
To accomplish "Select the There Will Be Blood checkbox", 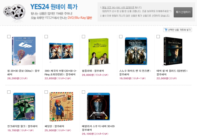I will [158, 37].
